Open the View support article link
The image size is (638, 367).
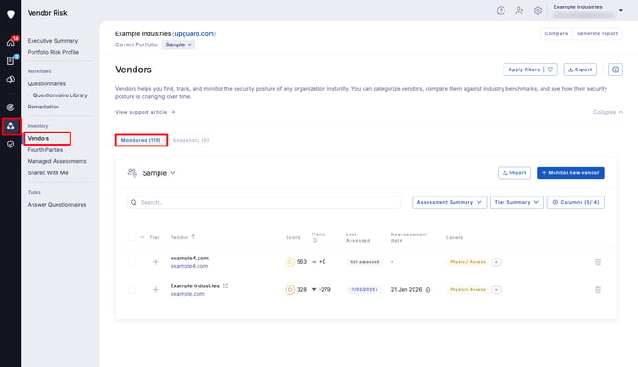146,112
